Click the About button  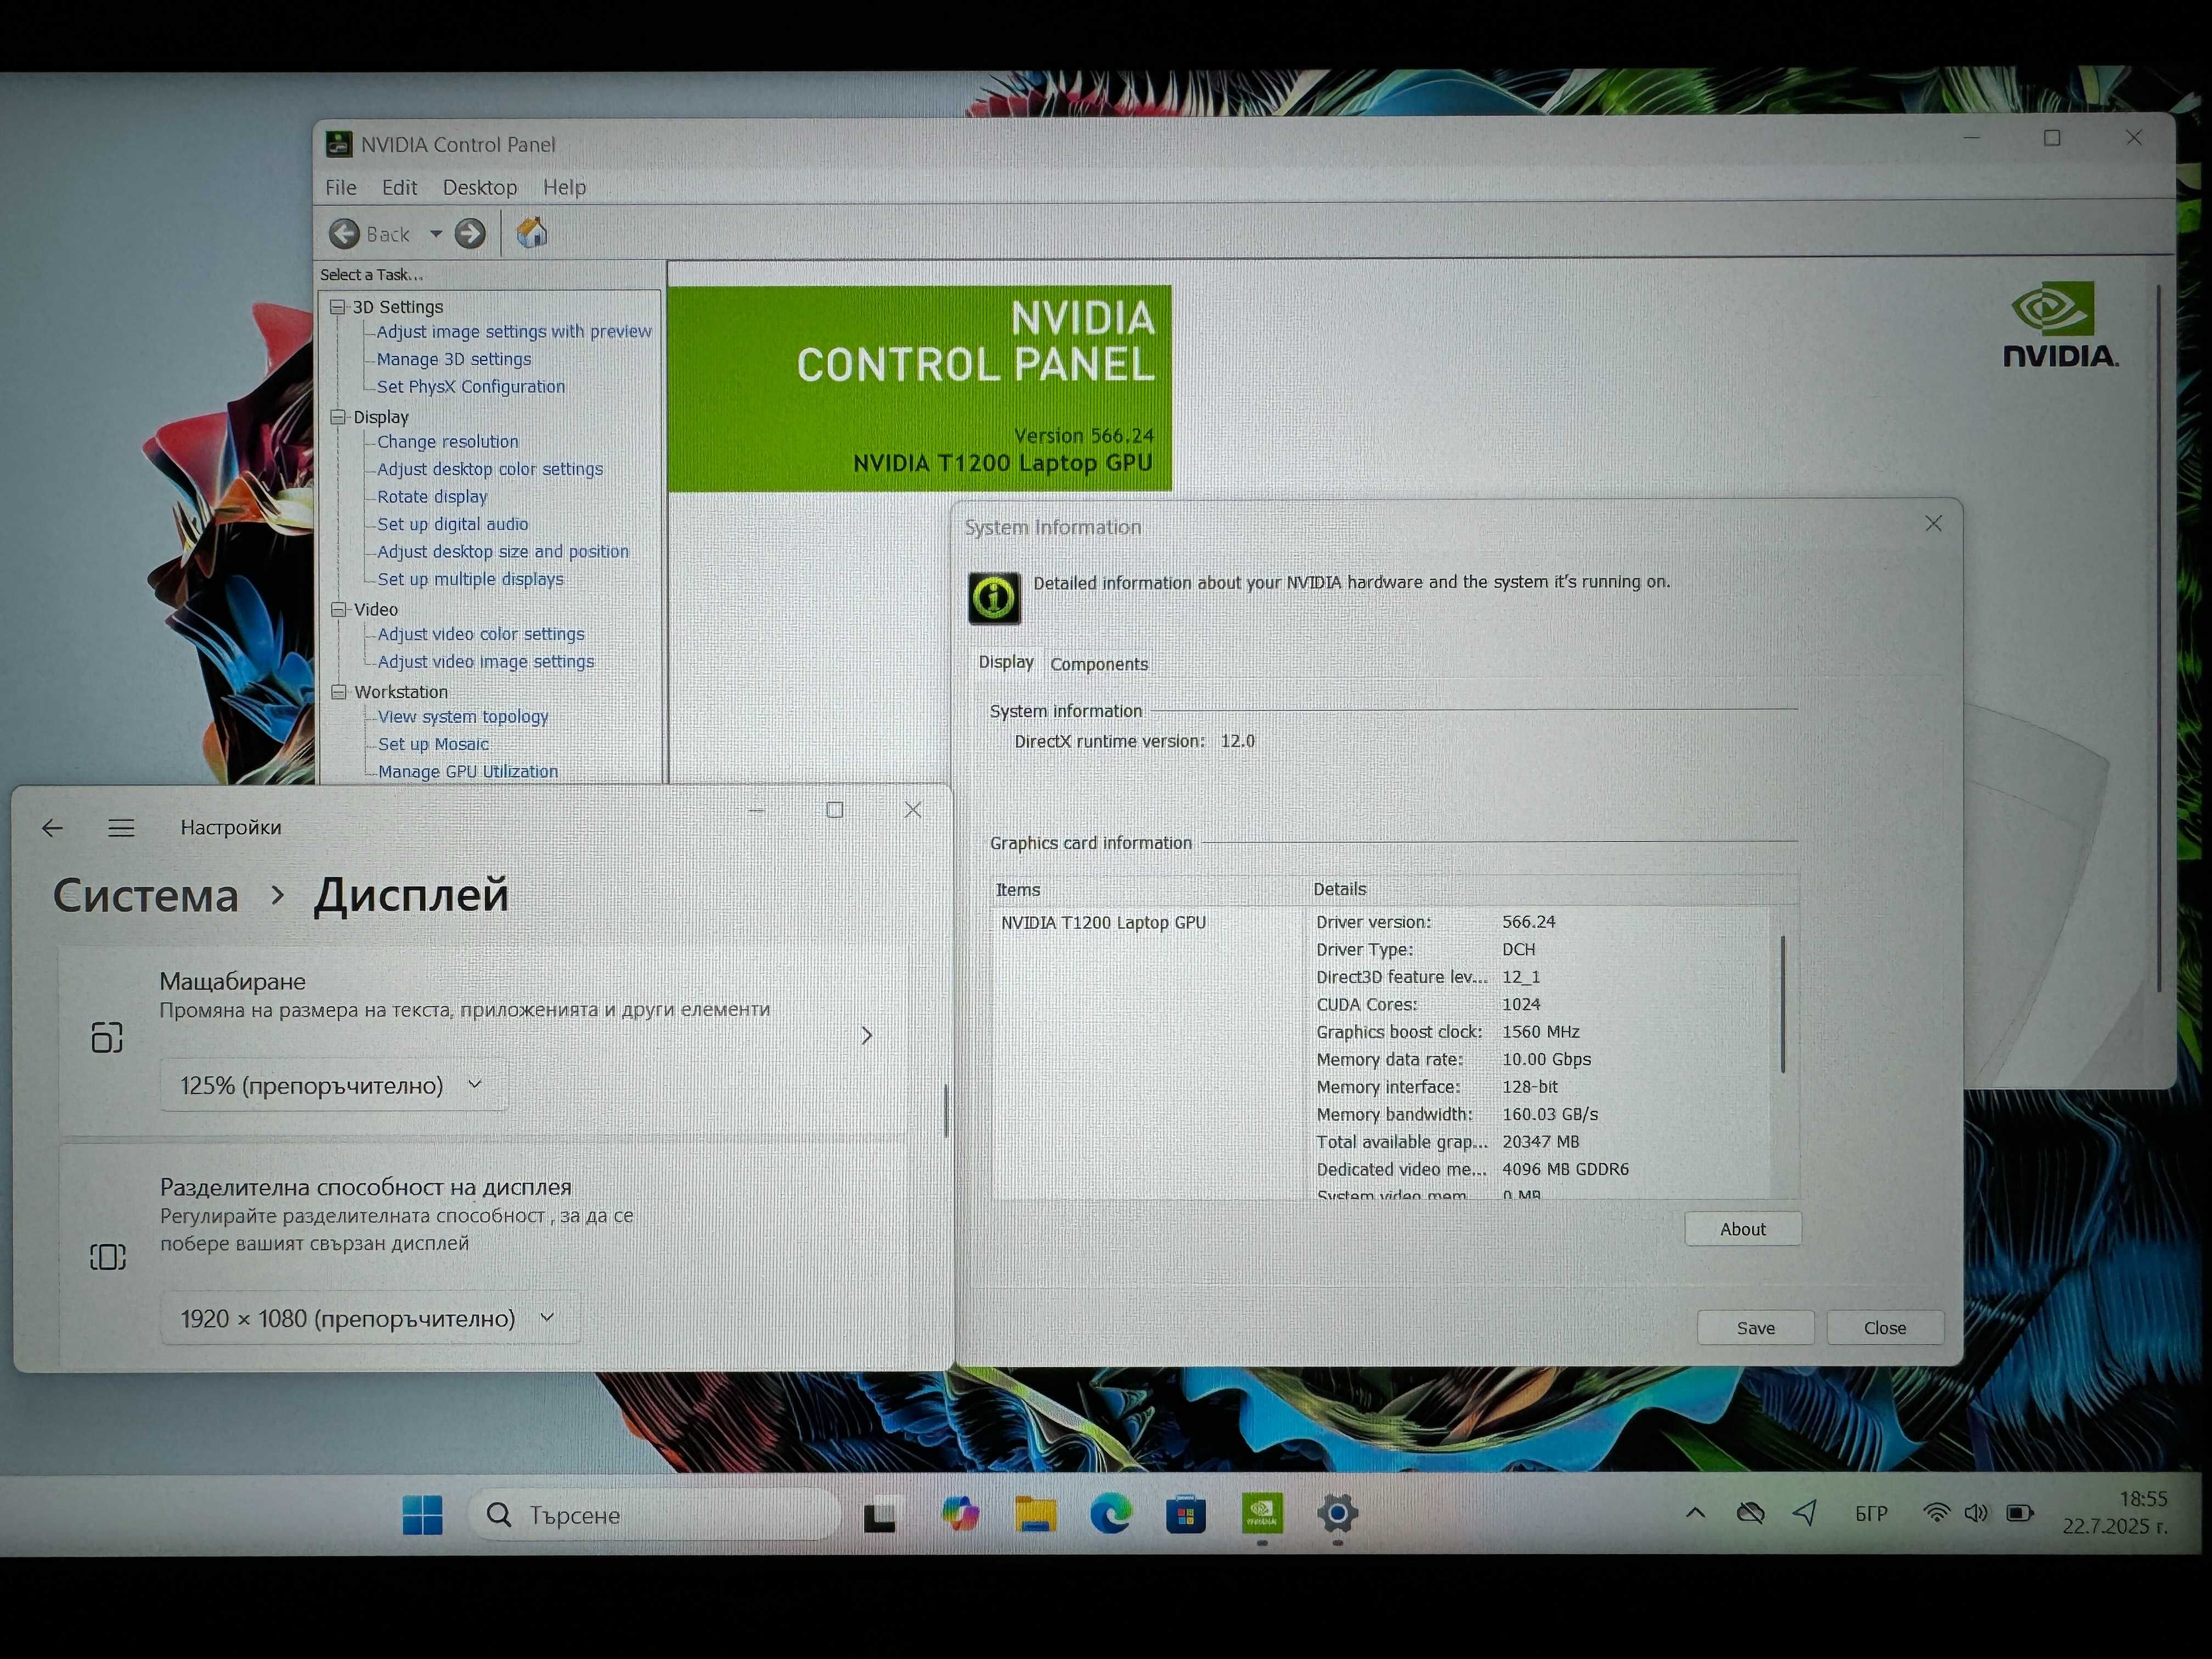1743,1229
